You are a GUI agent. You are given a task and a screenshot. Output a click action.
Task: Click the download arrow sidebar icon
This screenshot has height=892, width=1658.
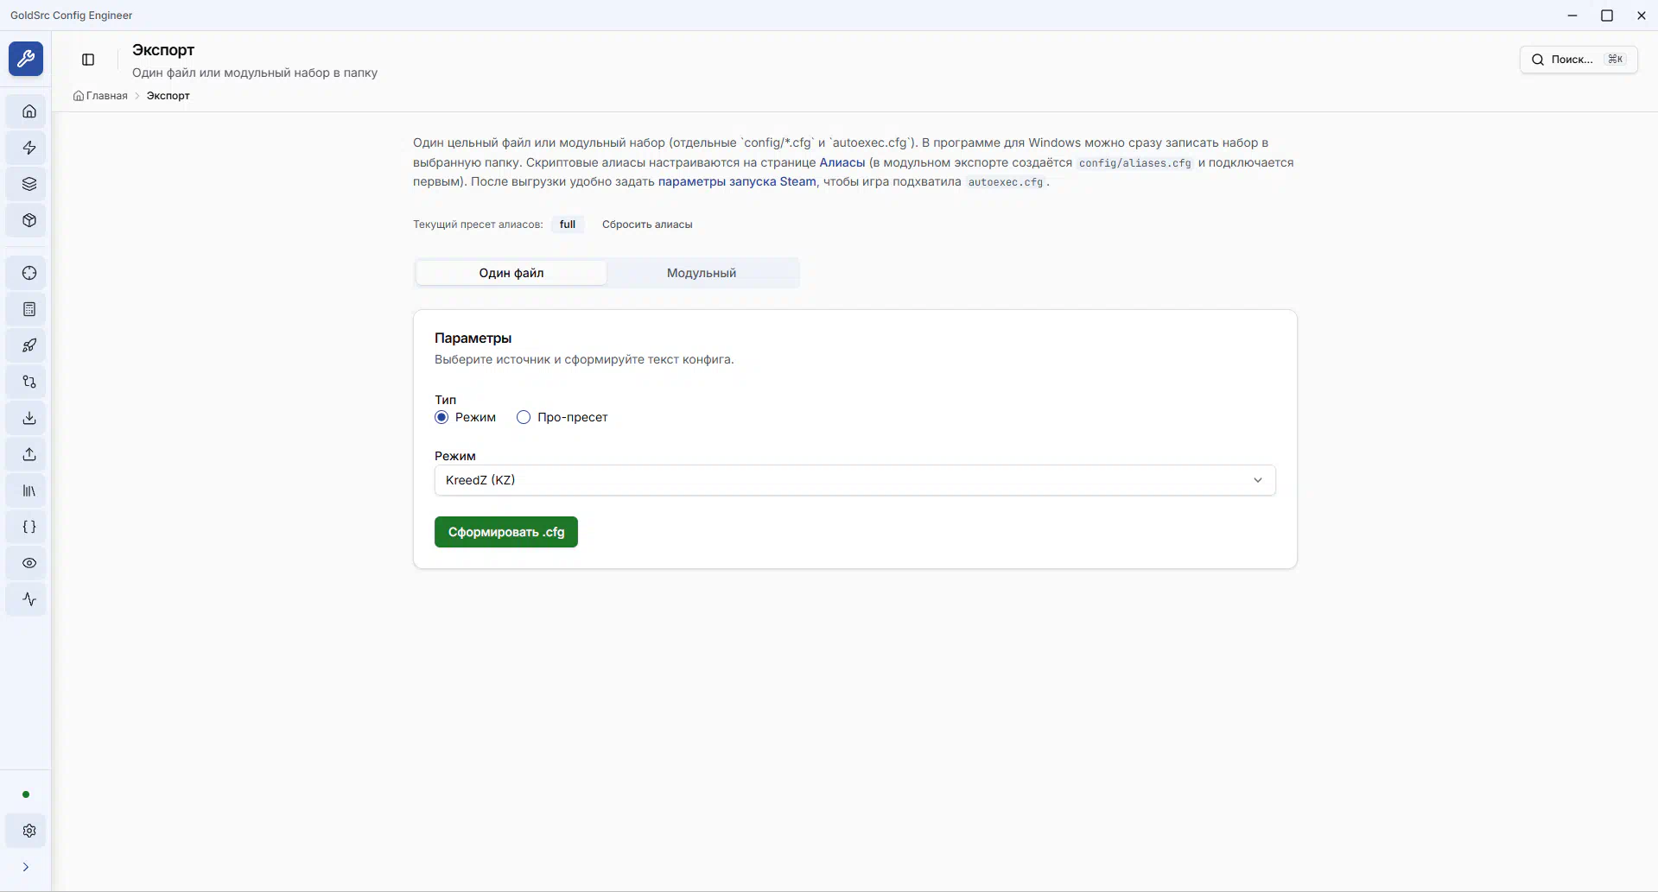tap(29, 418)
